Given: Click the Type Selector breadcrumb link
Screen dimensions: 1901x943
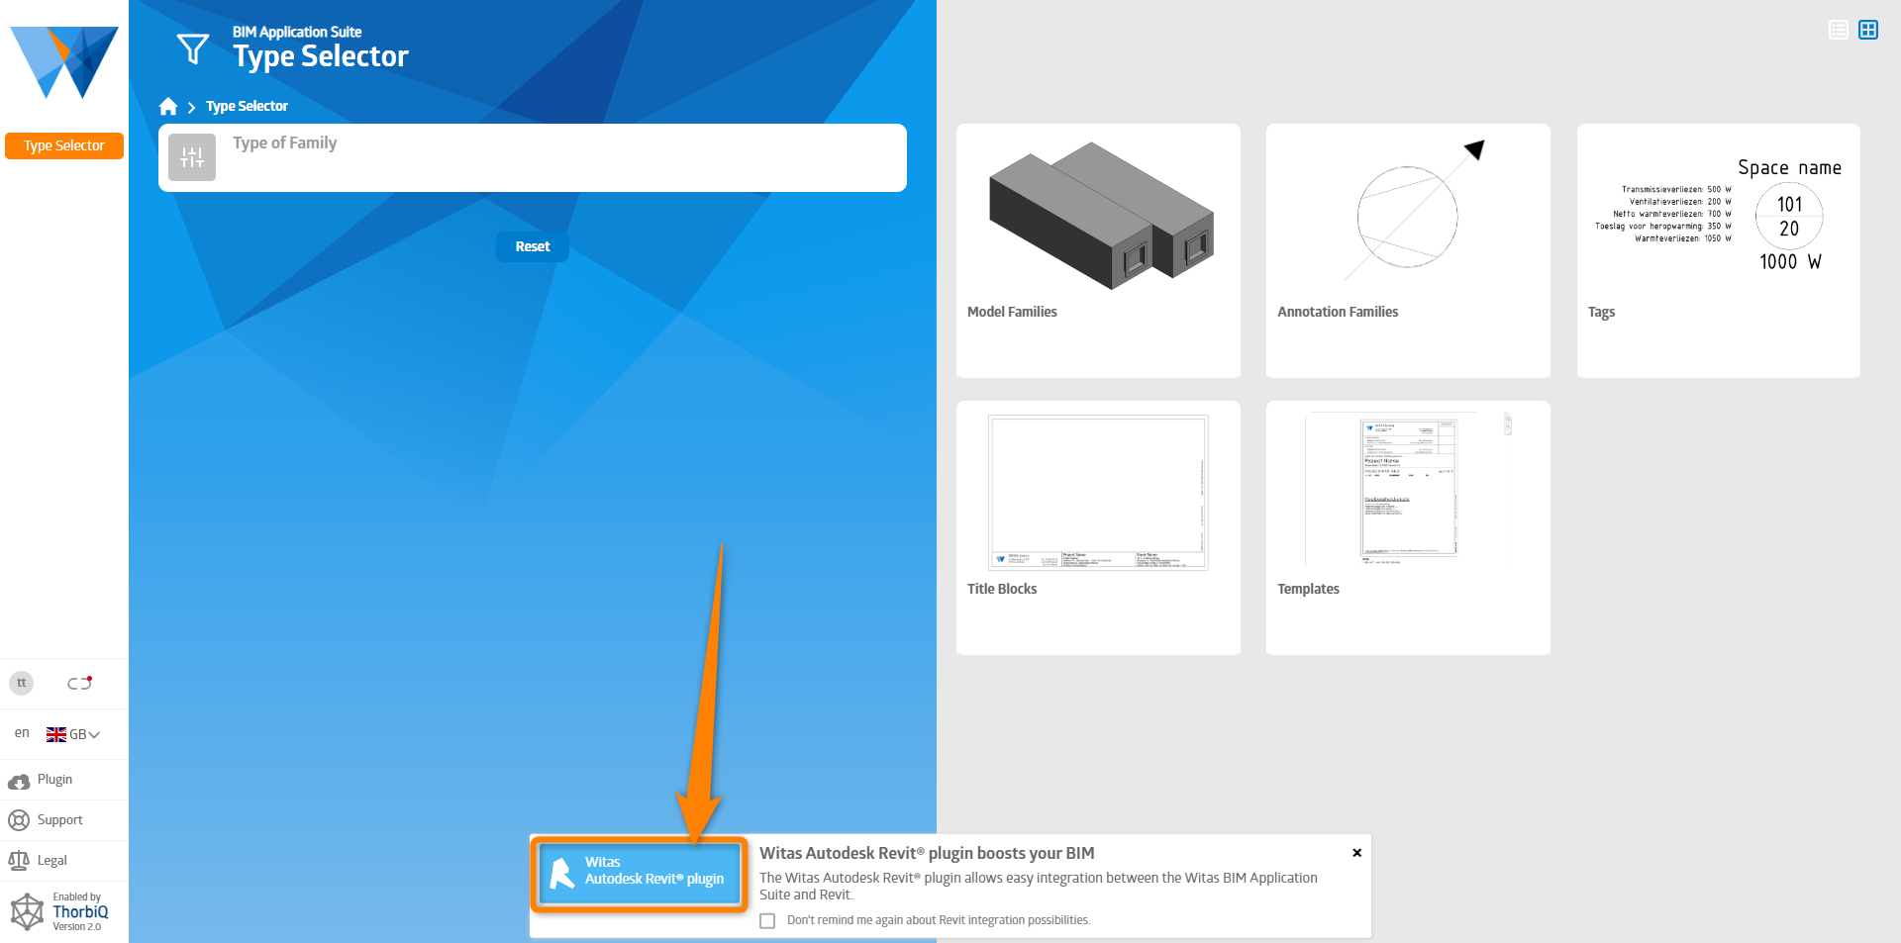Looking at the screenshot, I should 247,106.
